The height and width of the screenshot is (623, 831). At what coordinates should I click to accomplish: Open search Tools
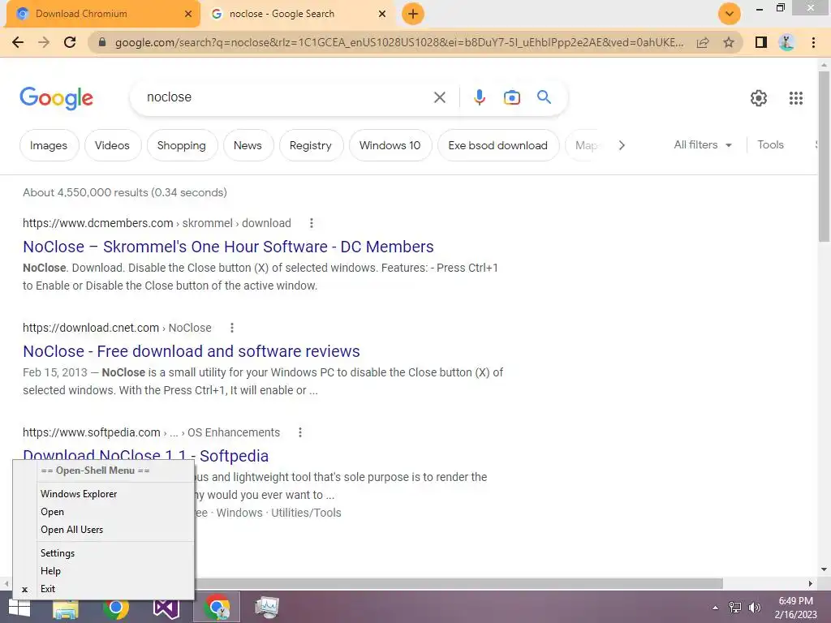tap(770, 144)
